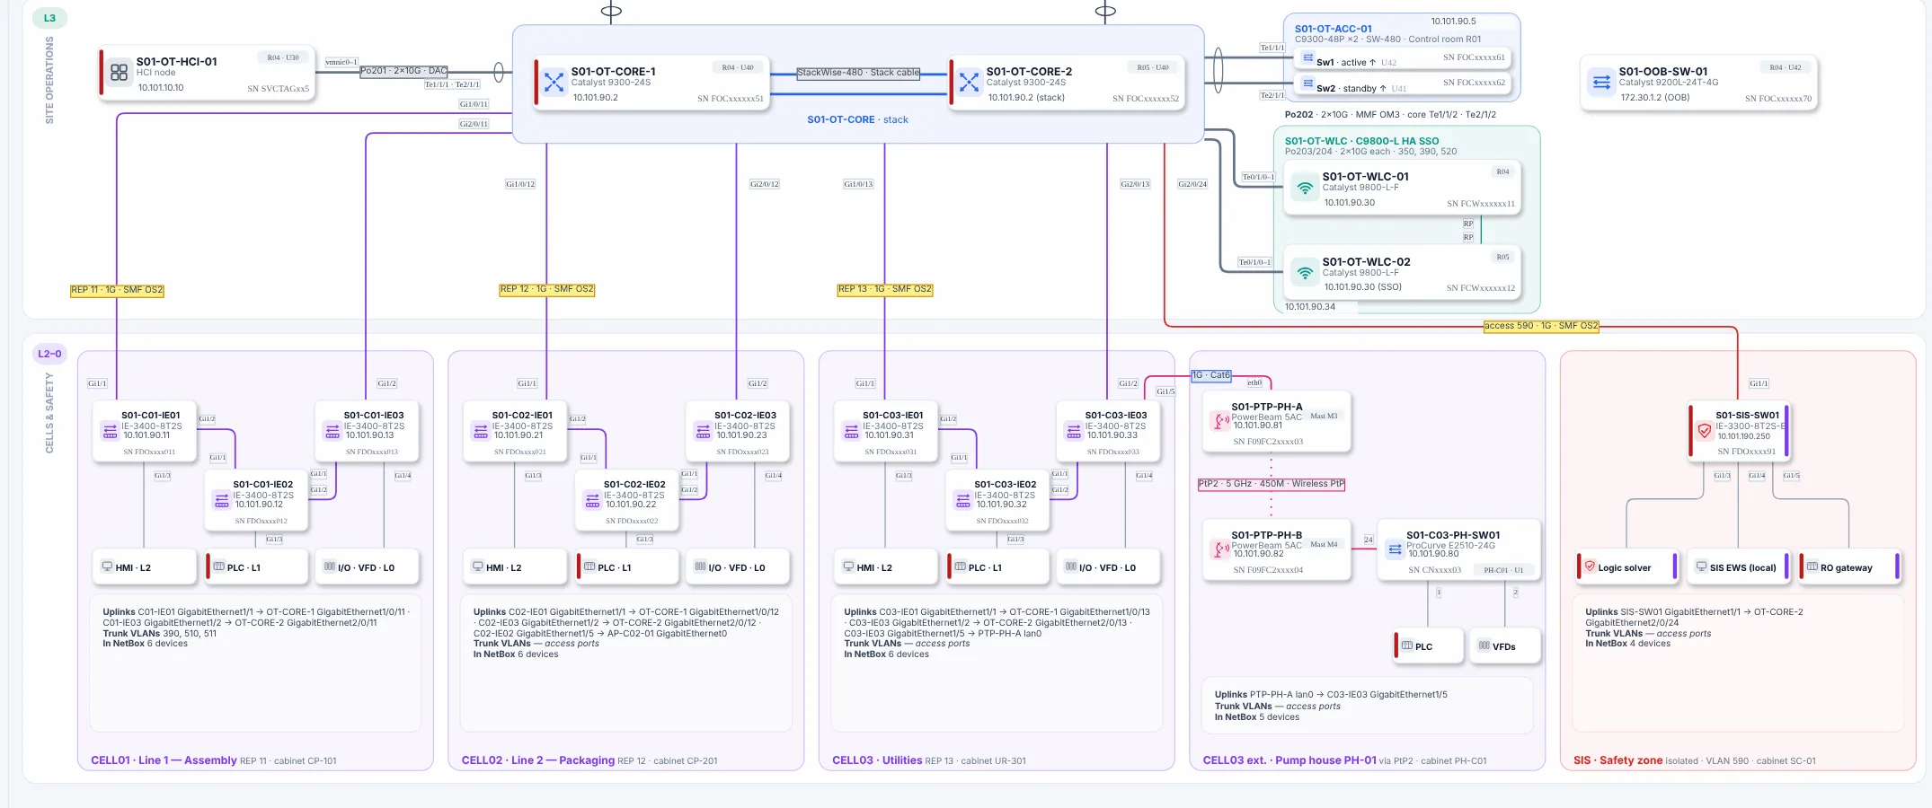Click the S01-OT-WLC · C9800-L HA SSO heading
The width and height of the screenshot is (1932, 808).
click(x=1361, y=141)
